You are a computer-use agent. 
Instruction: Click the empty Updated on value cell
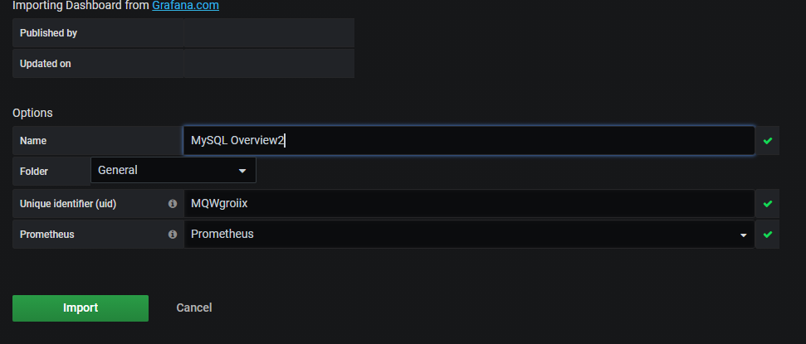tap(269, 64)
